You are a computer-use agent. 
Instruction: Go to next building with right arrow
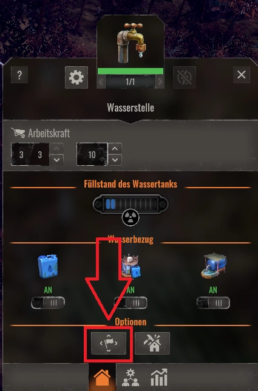pyautogui.click(x=160, y=81)
